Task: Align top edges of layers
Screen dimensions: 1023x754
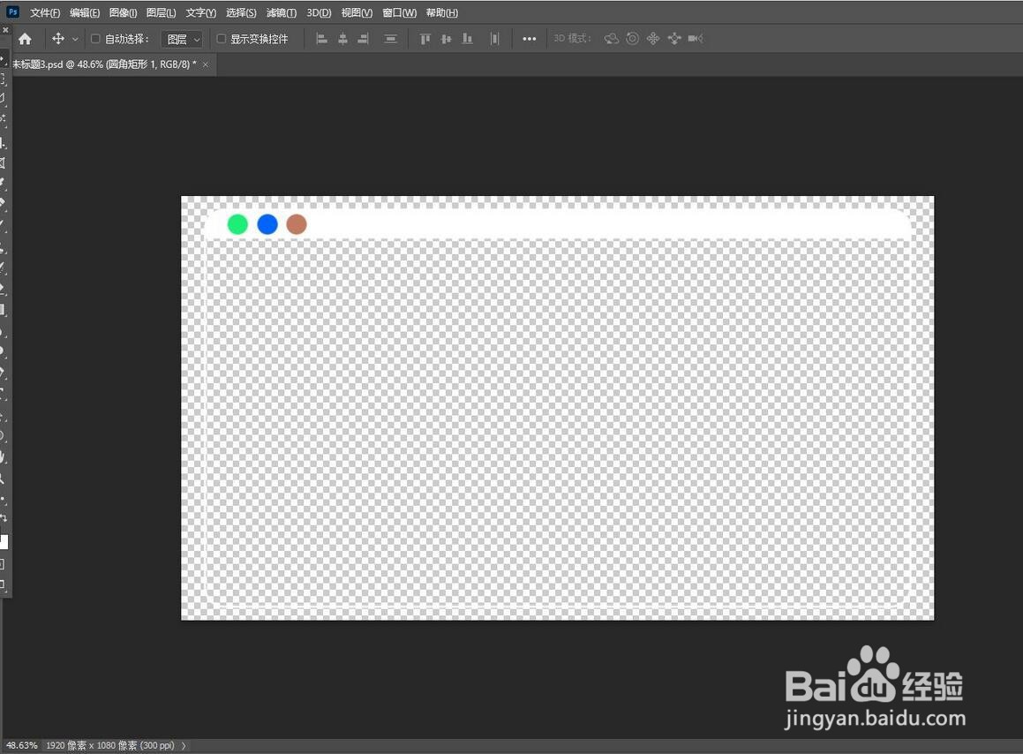Action: (x=425, y=39)
